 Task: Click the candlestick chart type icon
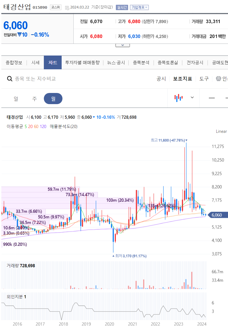(x=179, y=97)
